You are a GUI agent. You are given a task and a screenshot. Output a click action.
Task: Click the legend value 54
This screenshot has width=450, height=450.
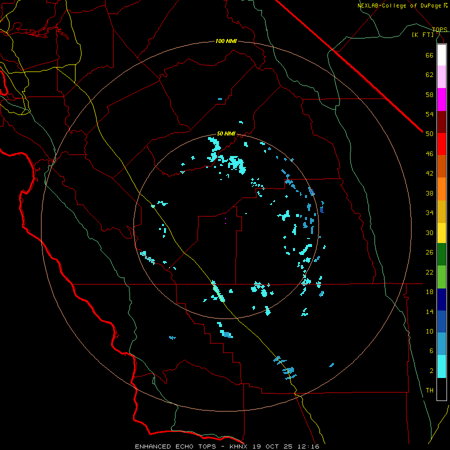point(429,114)
